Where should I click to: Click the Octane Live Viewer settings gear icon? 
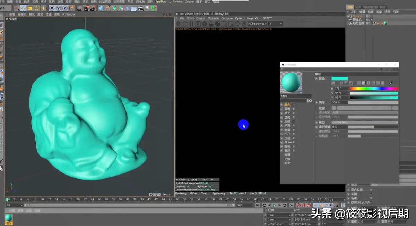coord(178,24)
